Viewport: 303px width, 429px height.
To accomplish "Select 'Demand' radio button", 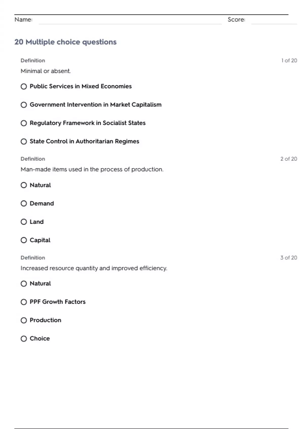I will [24, 203].
